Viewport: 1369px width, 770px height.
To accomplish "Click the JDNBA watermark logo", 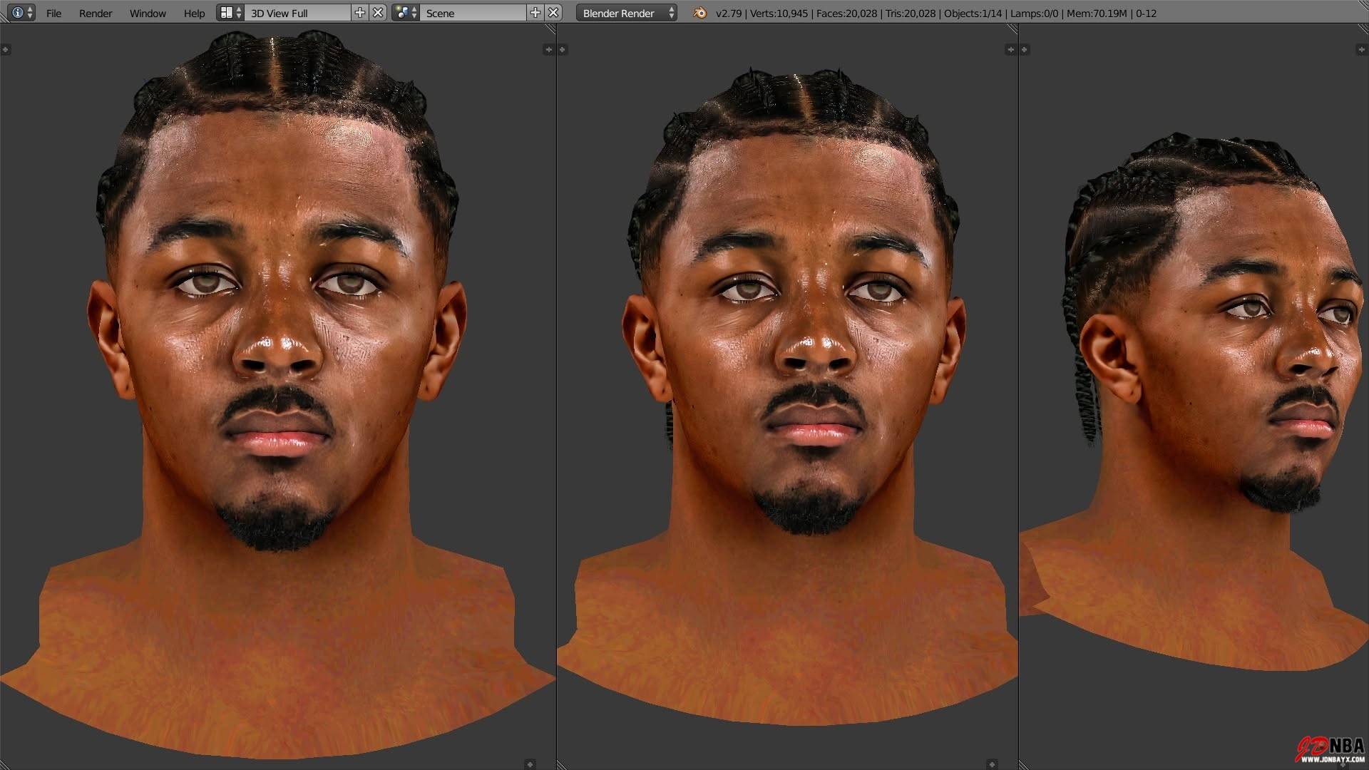I will (x=1330, y=749).
